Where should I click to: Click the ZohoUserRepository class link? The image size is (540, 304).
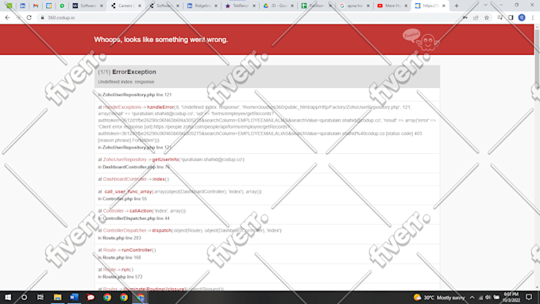(x=125, y=160)
